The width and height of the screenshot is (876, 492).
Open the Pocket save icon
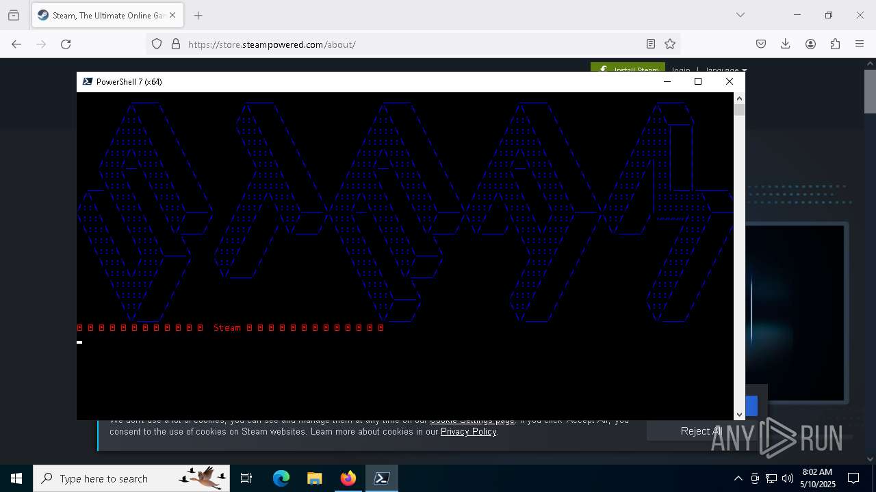(761, 44)
